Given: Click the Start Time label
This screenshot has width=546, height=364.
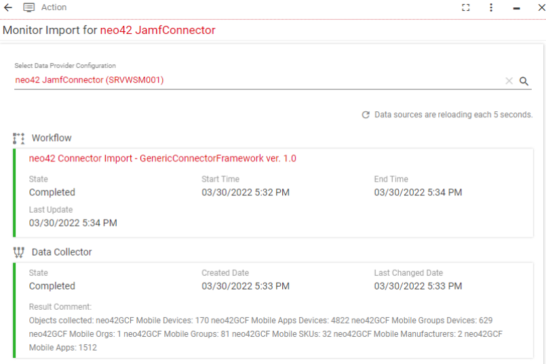Looking at the screenshot, I should coord(220,179).
